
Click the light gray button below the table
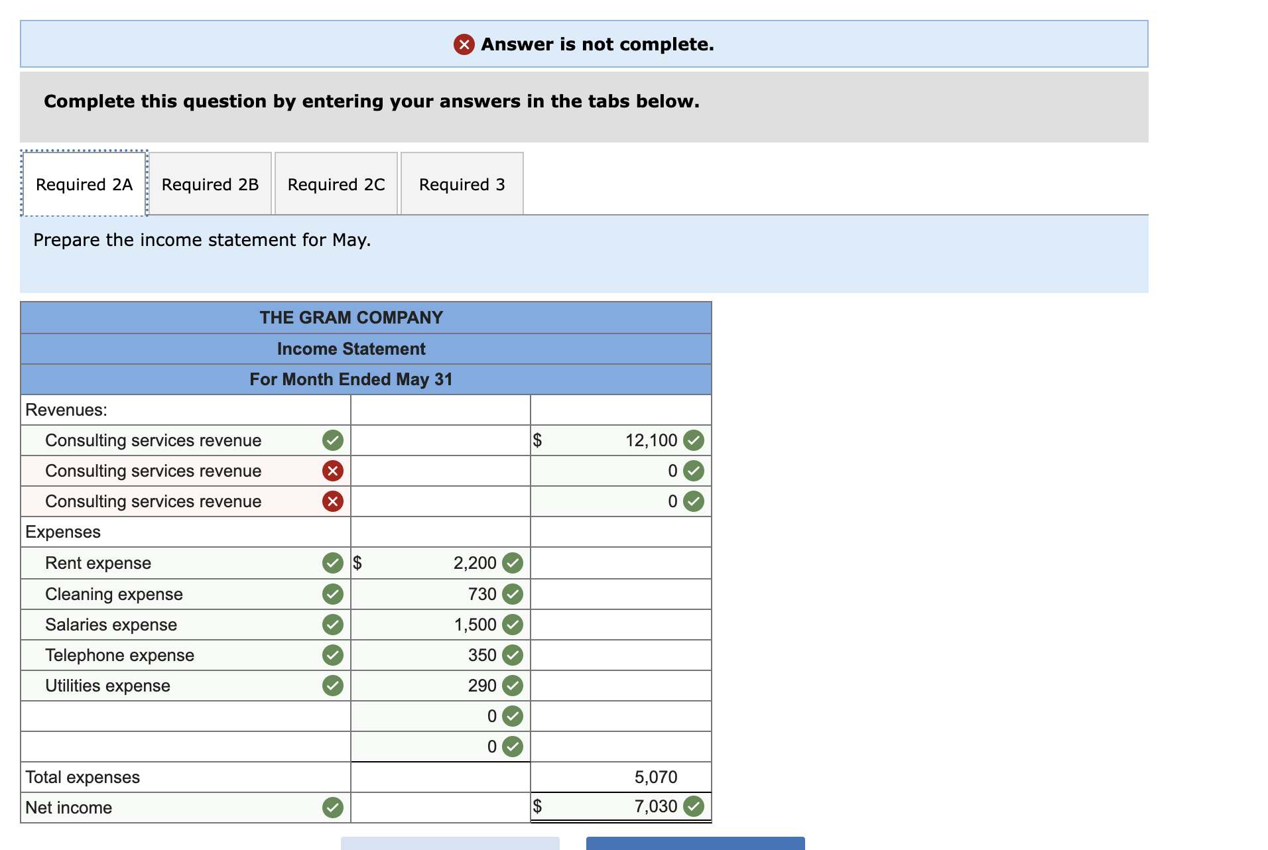pyautogui.click(x=450, y=843)
